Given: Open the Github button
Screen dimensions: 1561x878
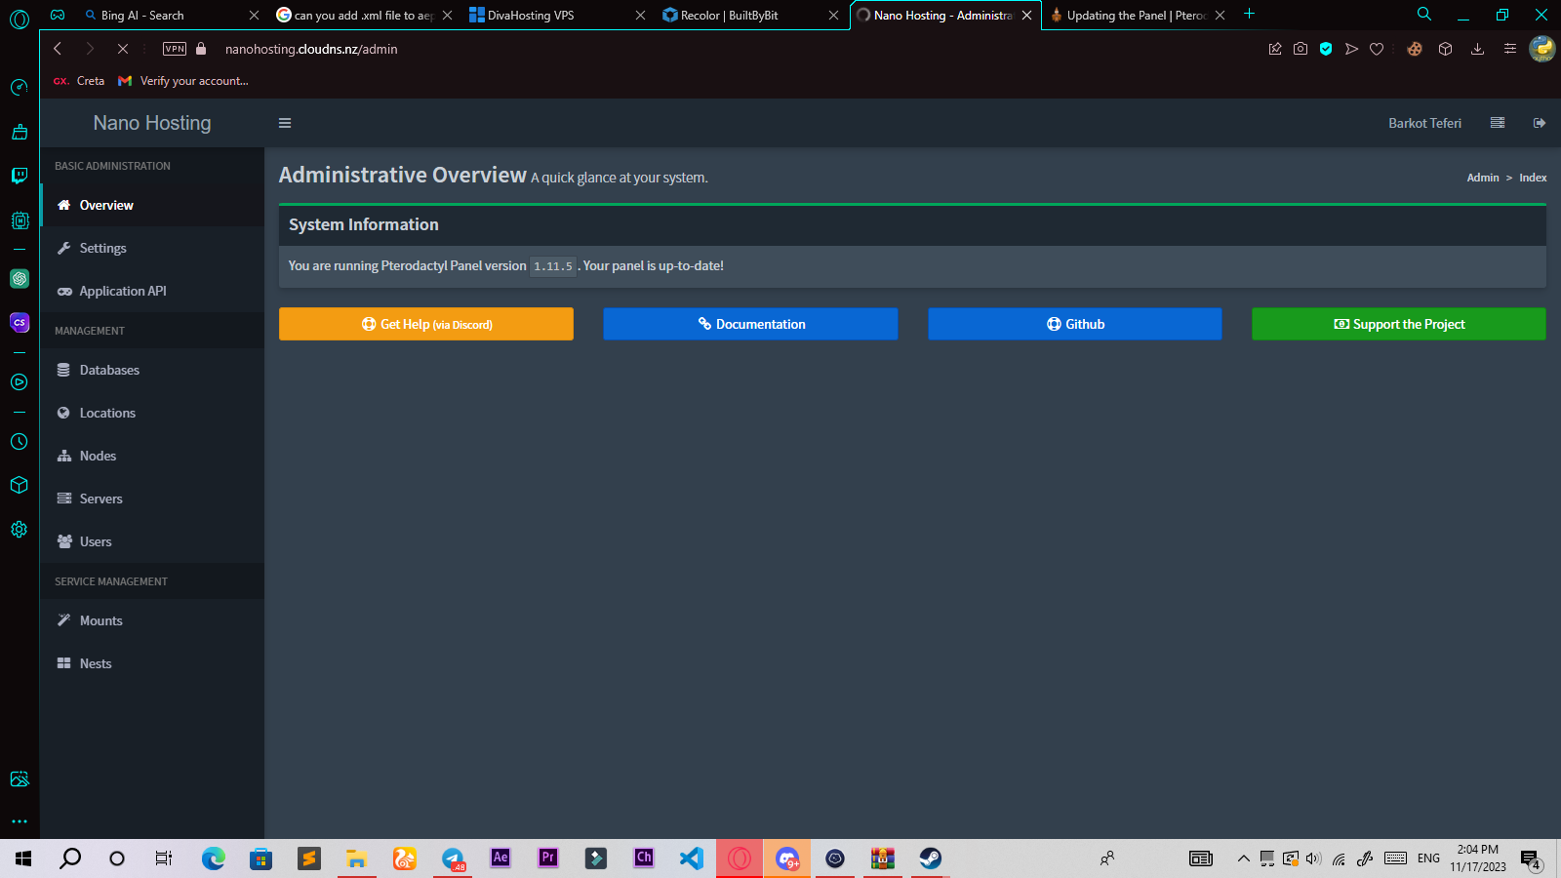Looking at the screenshot, I should pyautogui.click(x=1075, y=324).
